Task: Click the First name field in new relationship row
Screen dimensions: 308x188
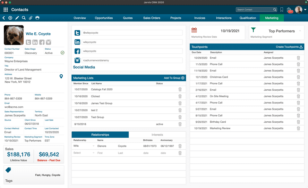Action: coord(106,153)
